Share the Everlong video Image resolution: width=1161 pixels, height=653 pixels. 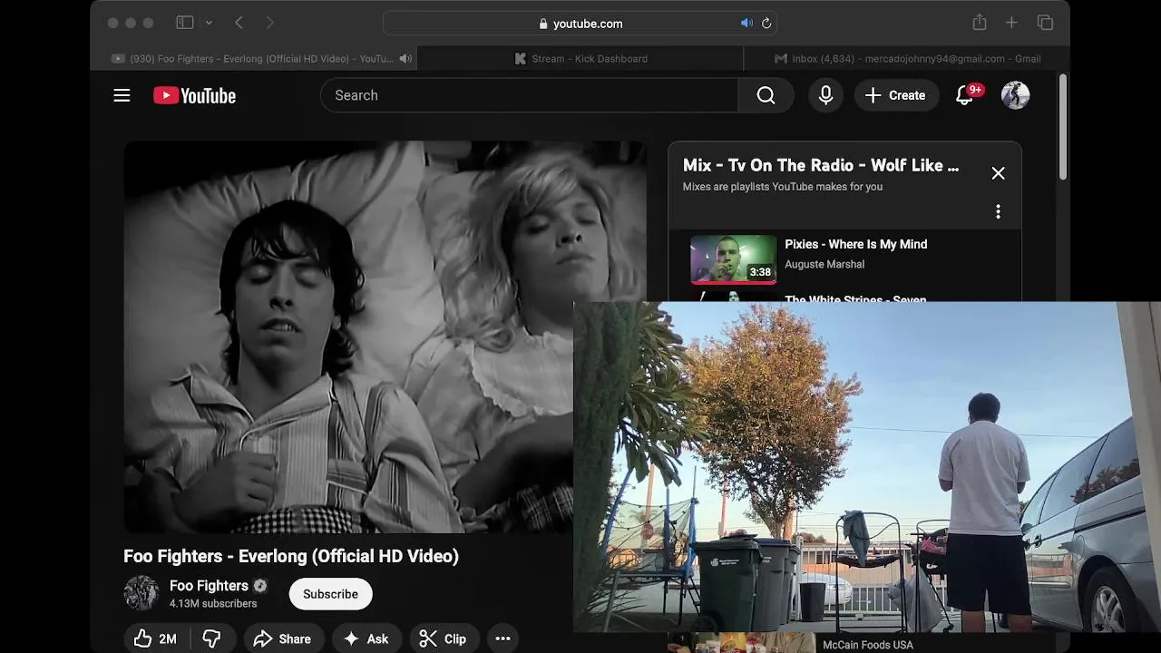pos(282,638)
